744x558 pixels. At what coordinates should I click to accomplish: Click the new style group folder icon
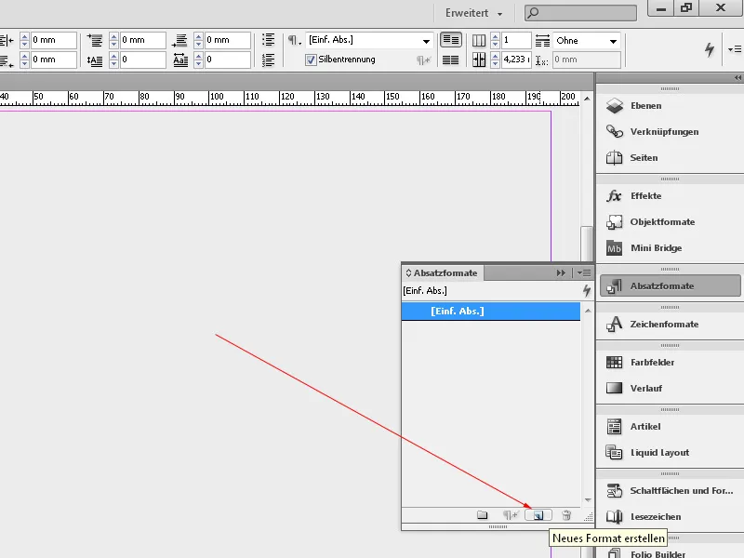click(482, 515)
